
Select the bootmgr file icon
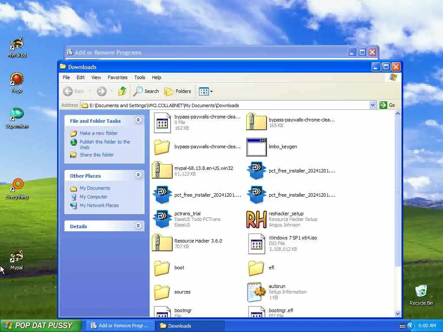(x=162, y=312)
